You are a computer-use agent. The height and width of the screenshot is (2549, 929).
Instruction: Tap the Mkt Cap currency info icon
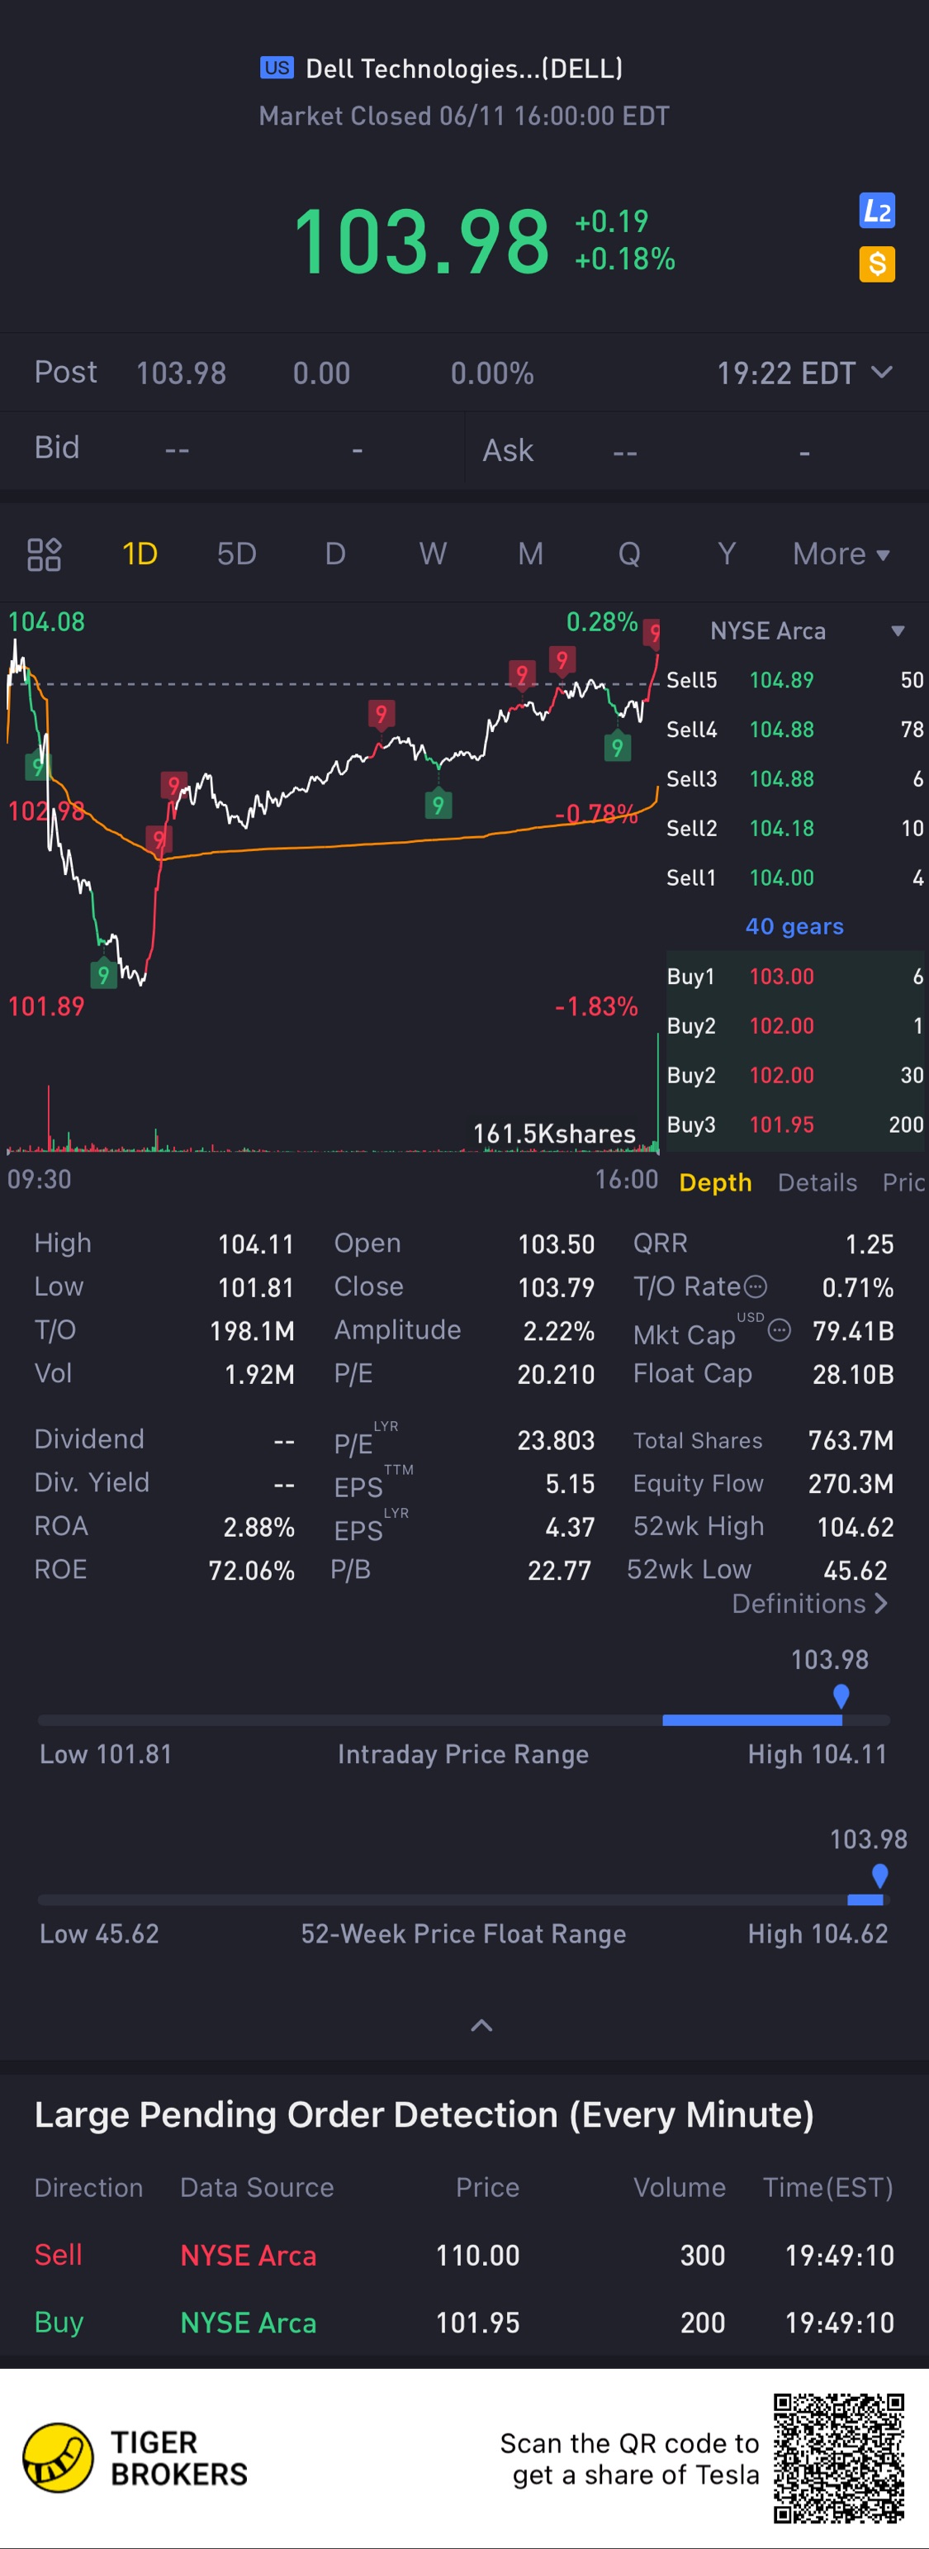780,1331
